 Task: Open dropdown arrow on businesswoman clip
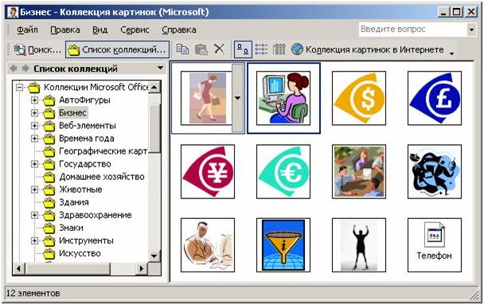tap(238, 98)
